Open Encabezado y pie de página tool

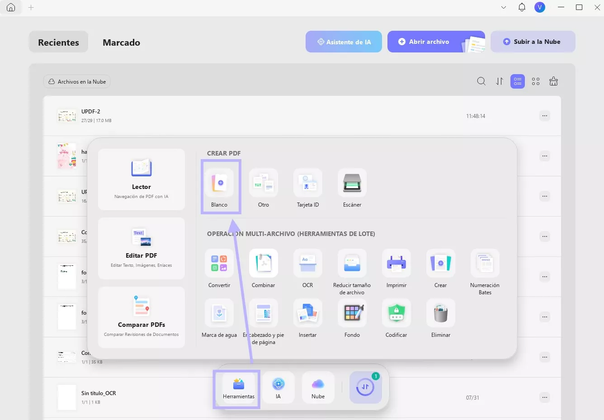[x=264, y=321]
